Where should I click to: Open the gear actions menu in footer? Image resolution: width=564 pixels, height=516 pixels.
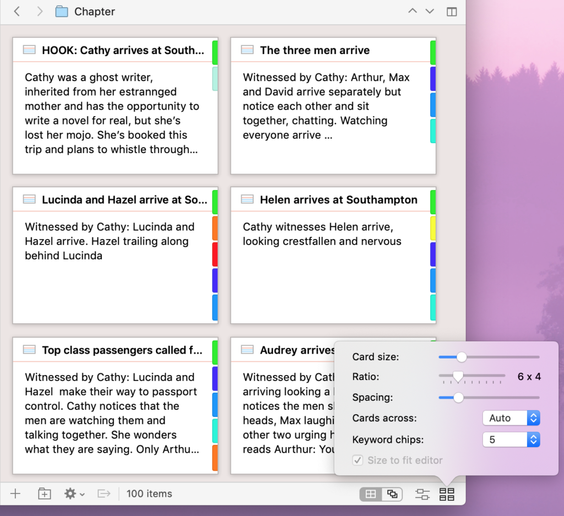tap(74, 494)
